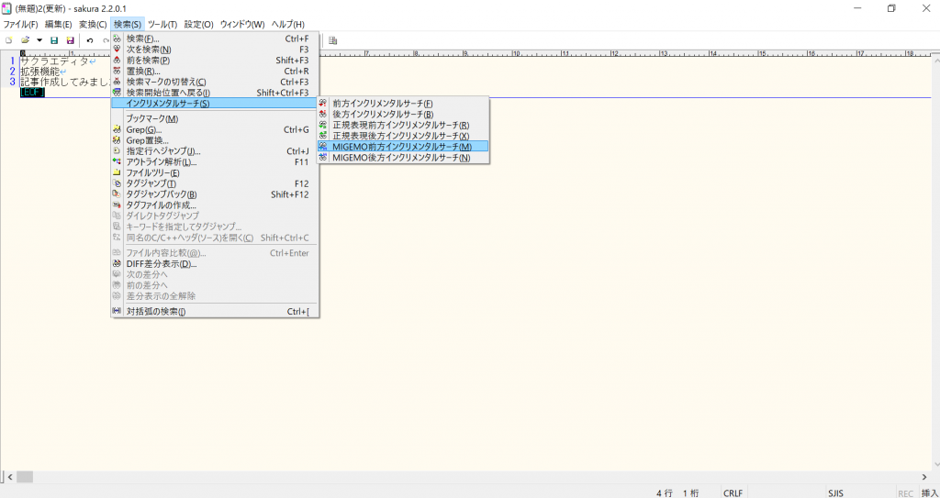Open the ファイル(F) menu
This screenshot has width=940, height=498.
21,25
